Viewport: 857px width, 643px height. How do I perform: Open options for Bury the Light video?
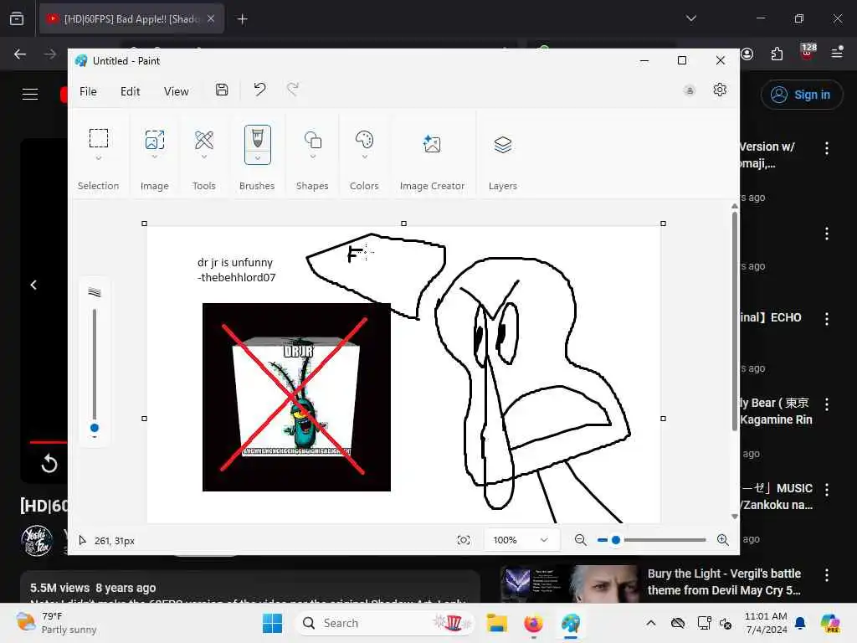tap(826, 574)
